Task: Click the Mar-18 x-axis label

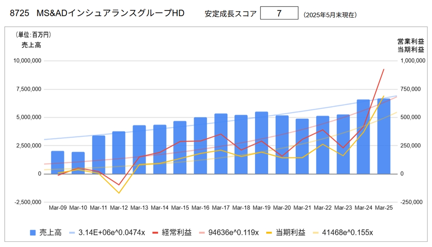Action: pos(241,208)
